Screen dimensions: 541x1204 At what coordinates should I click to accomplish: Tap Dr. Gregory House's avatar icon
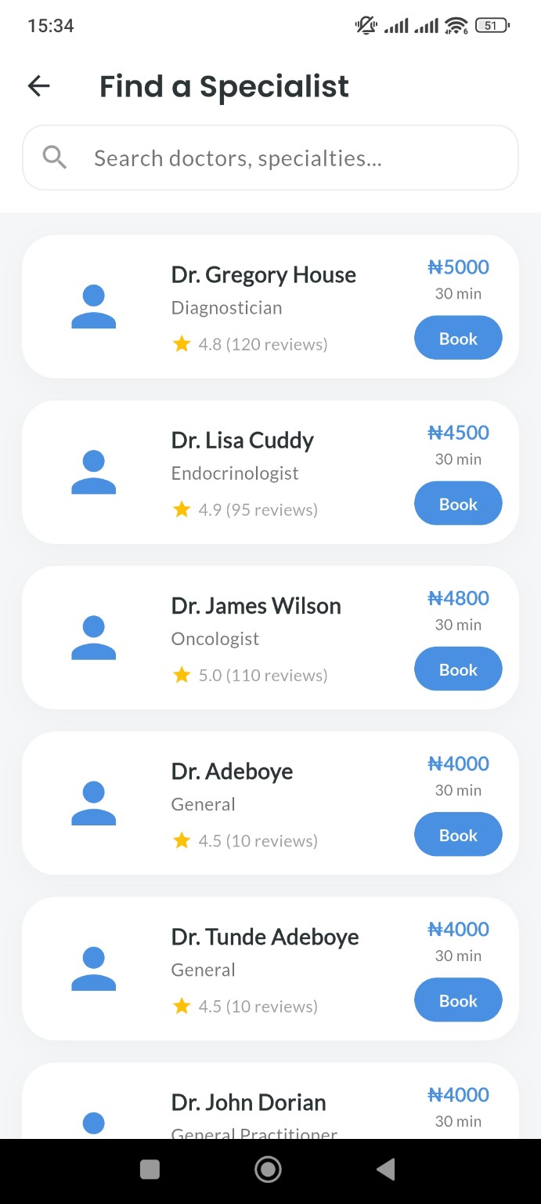point(94,306)
